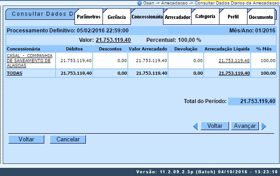
Task: Click Voltar button next to Avançar
Action: [x=215, y=126]
